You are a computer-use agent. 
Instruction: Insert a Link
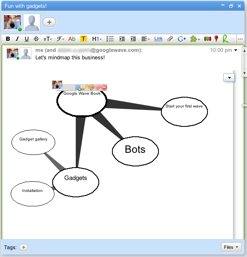coord(158,39)
